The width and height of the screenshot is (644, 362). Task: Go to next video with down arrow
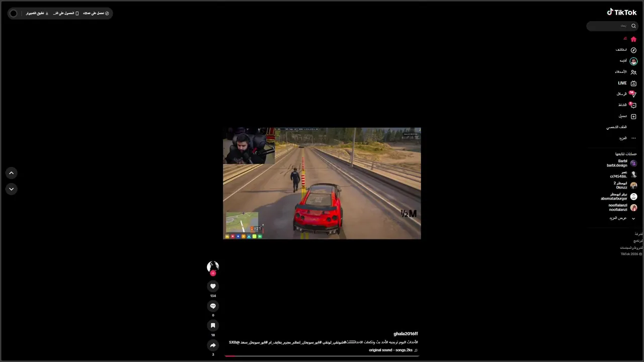tap(12, 189)
